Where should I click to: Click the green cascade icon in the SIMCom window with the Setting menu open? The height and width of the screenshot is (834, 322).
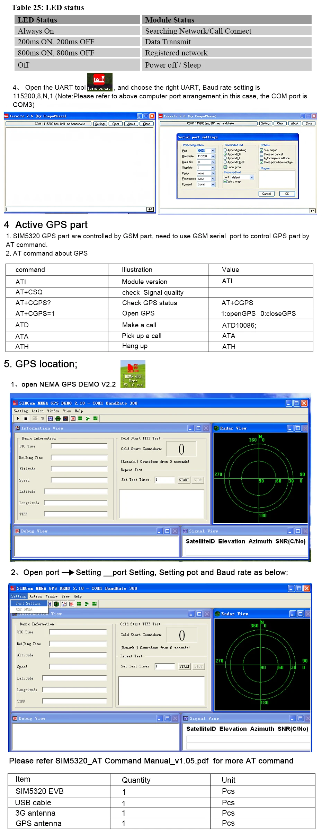[87, 604]
